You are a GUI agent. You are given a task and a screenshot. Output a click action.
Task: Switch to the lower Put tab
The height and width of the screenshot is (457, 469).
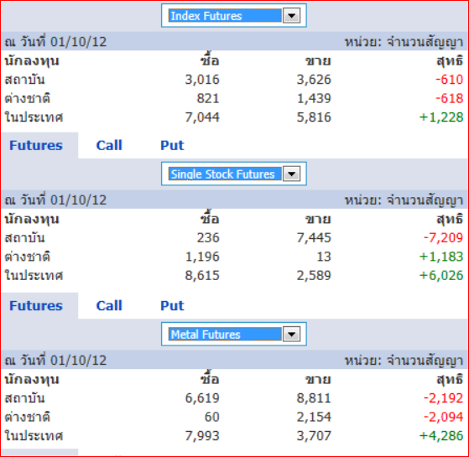tap(172, 305)
